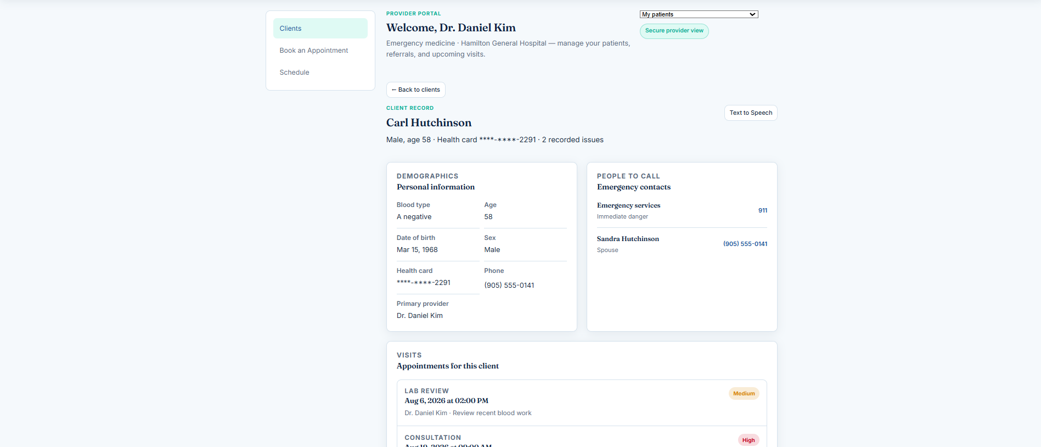Open the Consultation appointment entry
The height and width of the screenshot is (447, 1041).
582,437
